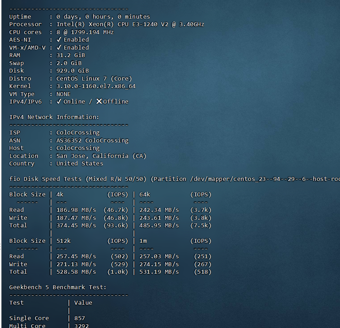
Task: Click the IPv6 Offline X mark
Action: point(99,101)
